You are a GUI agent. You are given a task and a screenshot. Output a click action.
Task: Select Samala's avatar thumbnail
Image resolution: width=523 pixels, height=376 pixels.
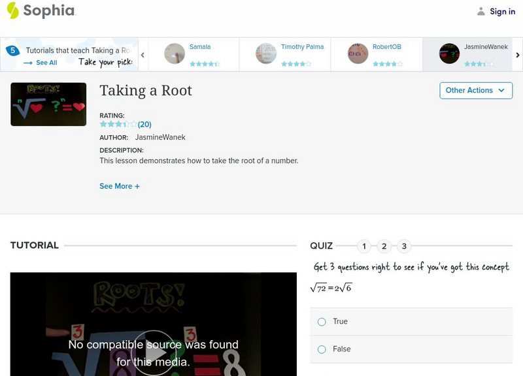(x=175, y=54)
